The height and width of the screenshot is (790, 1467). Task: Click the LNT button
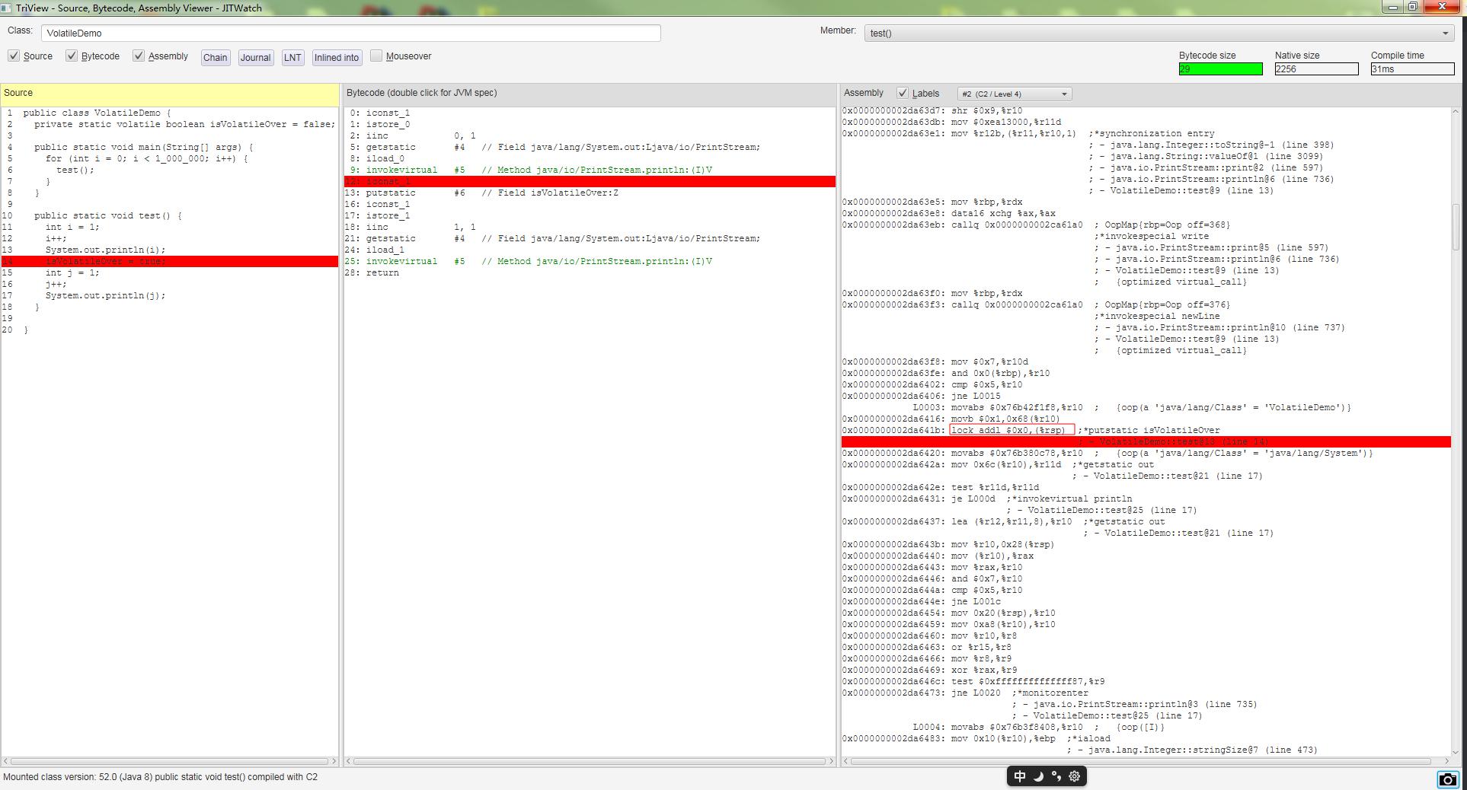[292, 57]
